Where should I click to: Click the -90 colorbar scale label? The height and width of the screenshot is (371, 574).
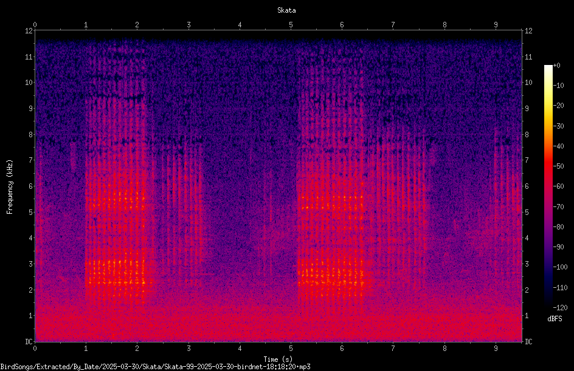coord(558,247)
